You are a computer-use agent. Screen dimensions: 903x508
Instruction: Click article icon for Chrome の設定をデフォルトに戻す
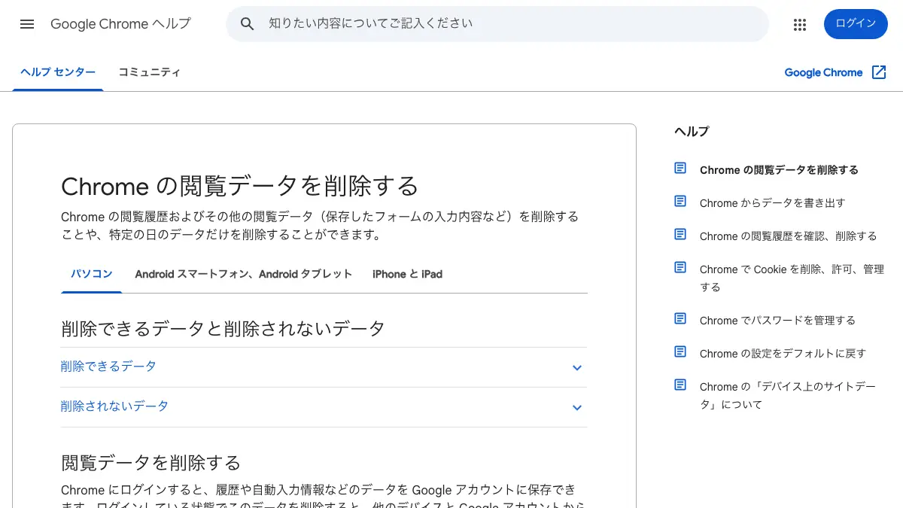tap(680, 352)
